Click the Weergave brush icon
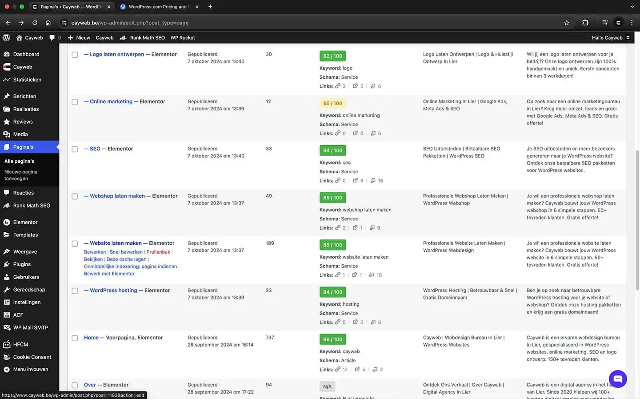Screen dimensions: 640x399 [7, 251]
